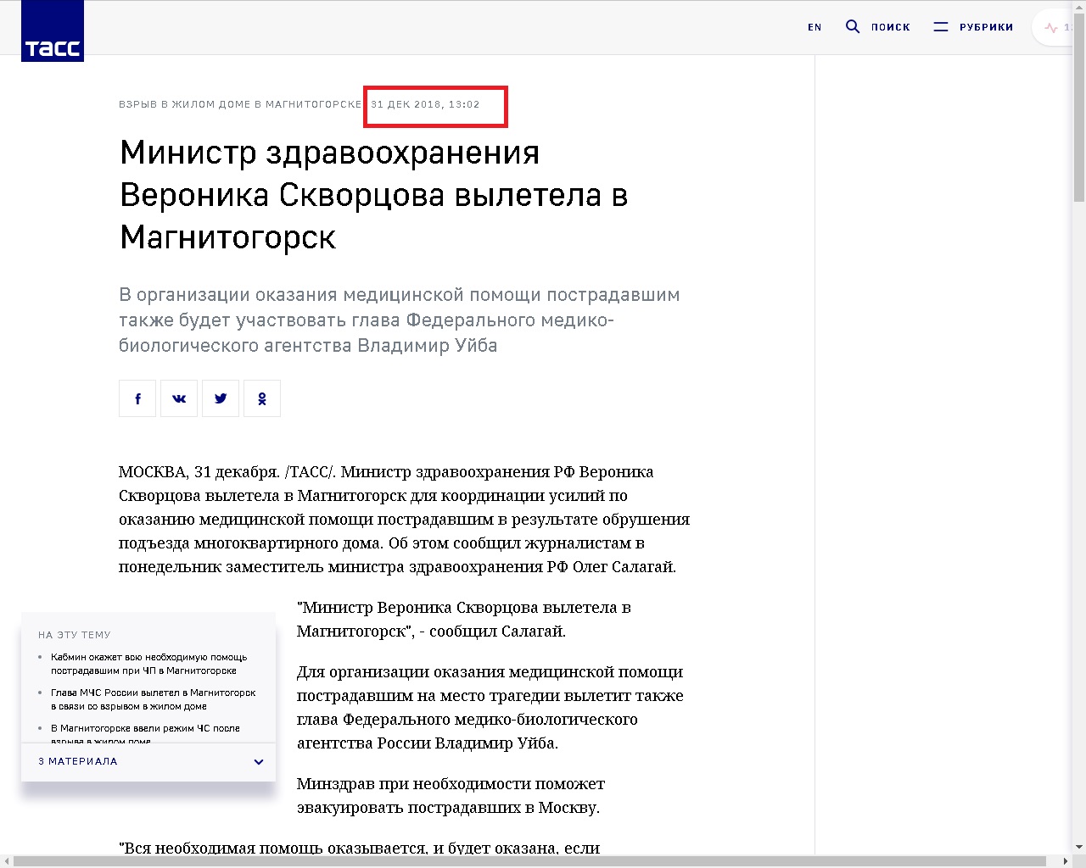Open search via the magnifier icon

pos(852,26)
